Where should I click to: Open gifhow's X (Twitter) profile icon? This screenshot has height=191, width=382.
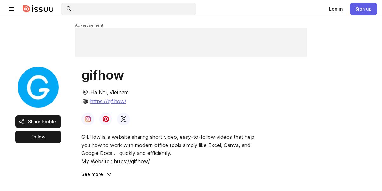(x=124, y=119)
